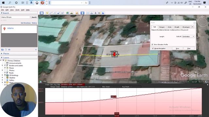Click the Add Path toolbar icon

(55, 13)
